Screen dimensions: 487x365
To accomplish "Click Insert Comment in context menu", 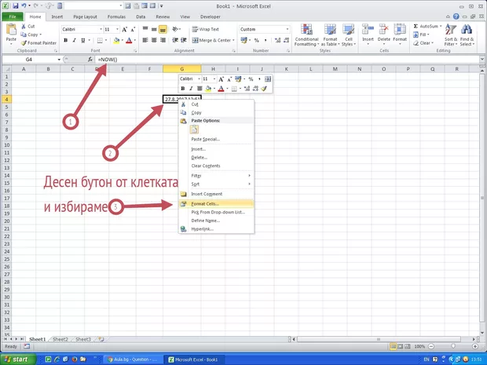I will click(207, 194).
